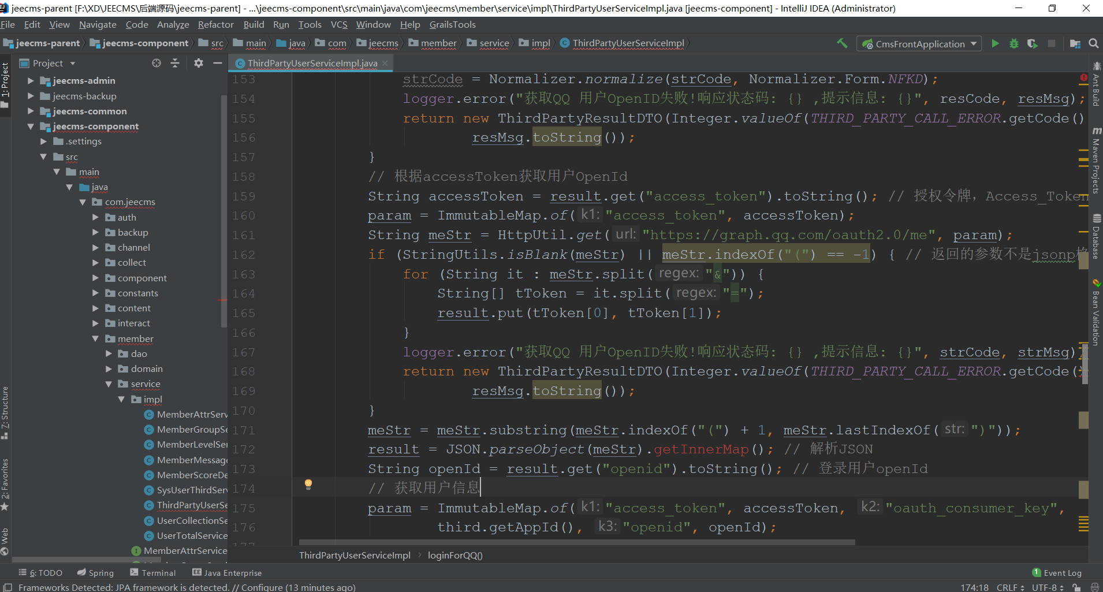Expand the jeecms-admin module node
The width and height of the screenshot is (1103, 592).
pyautogui.click(x=31, y=81)
